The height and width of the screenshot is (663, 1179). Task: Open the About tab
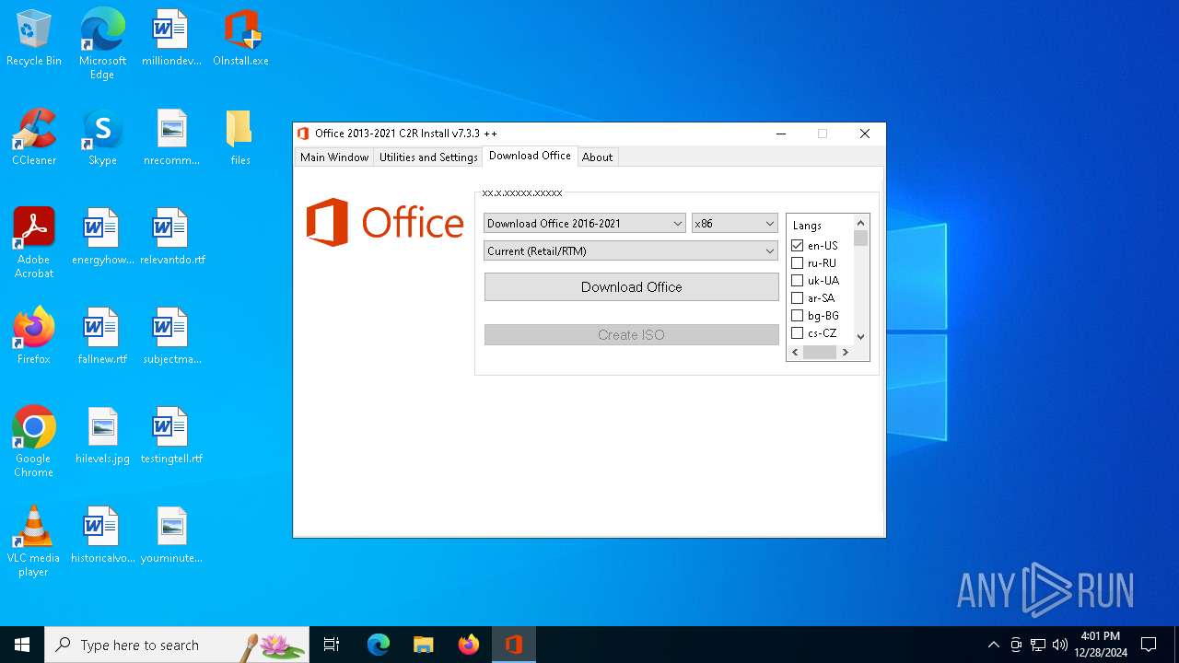click(597, 157)
